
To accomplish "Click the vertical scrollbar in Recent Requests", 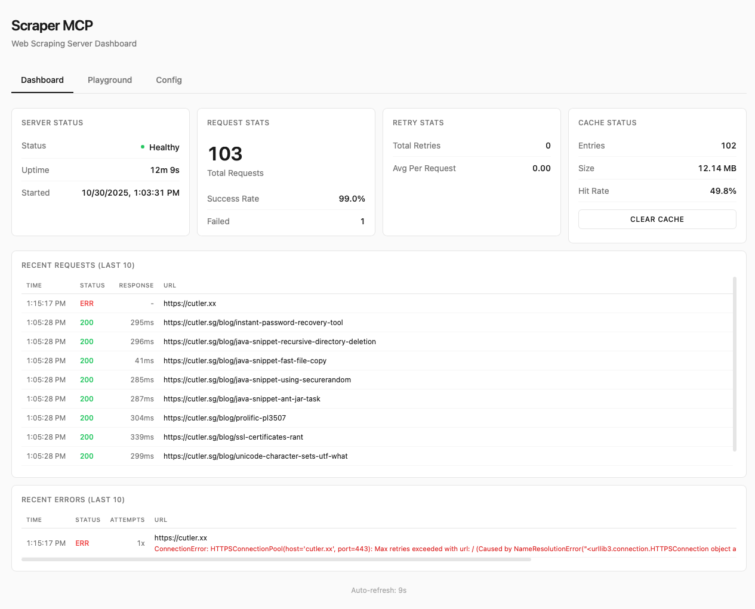I will click(x=735, y=364).
